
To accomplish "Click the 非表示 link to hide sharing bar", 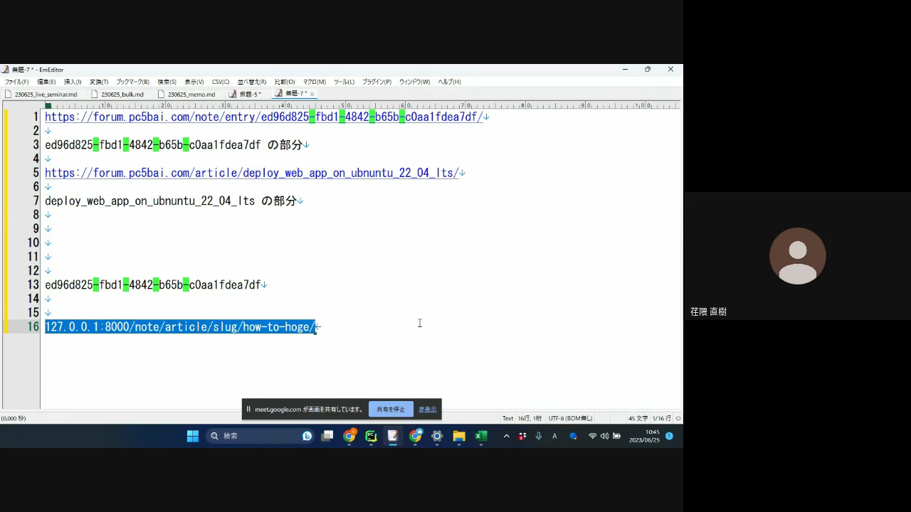I will (427, 409).
